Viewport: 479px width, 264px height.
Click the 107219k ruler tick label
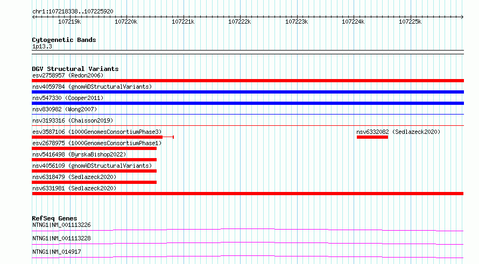pyautogui.click(x=69, y=22)
